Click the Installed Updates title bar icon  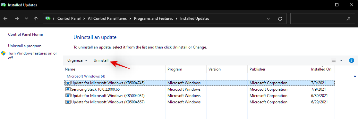[x=4, y=5]
